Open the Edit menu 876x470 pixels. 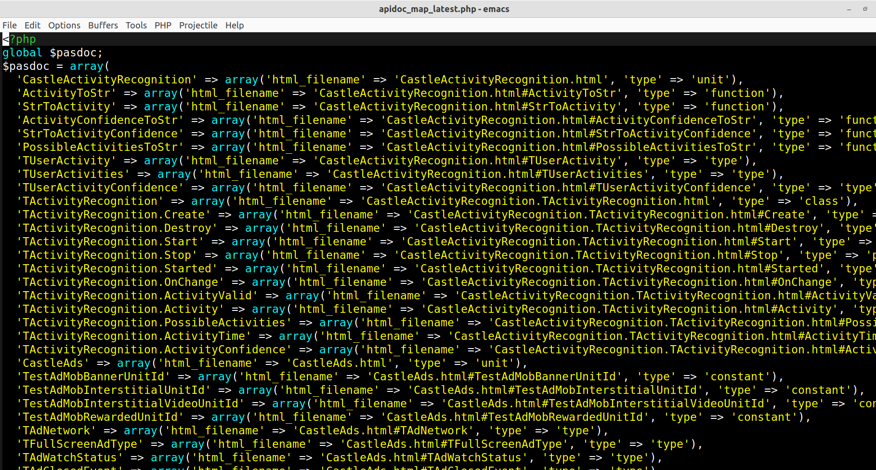coord(32,25)
